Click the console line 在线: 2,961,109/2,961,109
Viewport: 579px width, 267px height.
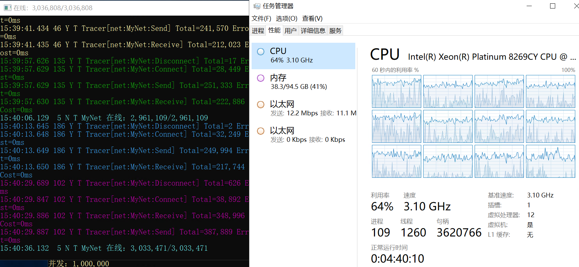[x=157, y=118]
